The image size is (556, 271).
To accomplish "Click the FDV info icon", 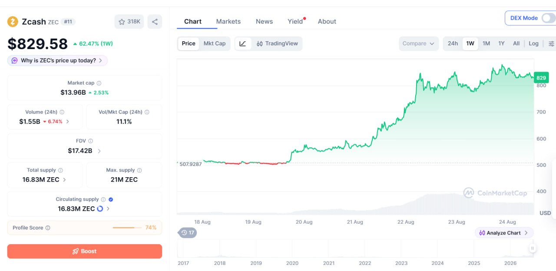I will coord(90,141).
